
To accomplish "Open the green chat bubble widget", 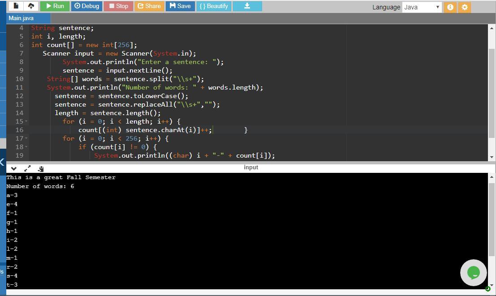I will (473, 272).
